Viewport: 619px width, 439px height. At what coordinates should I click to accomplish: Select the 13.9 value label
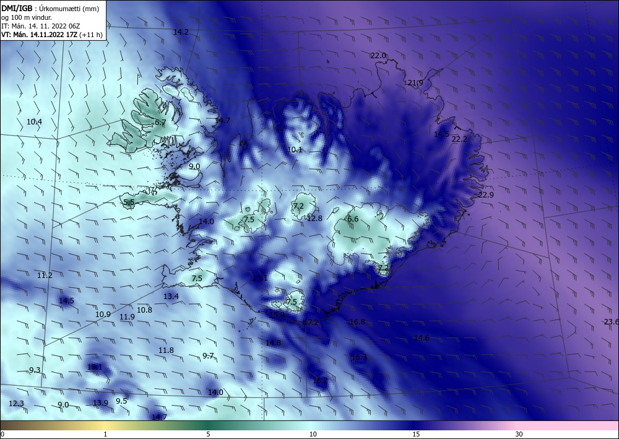tap(100, 402)
